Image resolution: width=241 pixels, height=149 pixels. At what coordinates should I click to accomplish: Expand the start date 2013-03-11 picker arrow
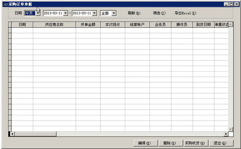(x=65, y=13)
